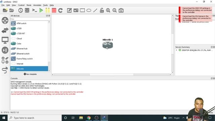Close the Console panel
Viewport: 215px width, 121px height.
pos(214,78)
